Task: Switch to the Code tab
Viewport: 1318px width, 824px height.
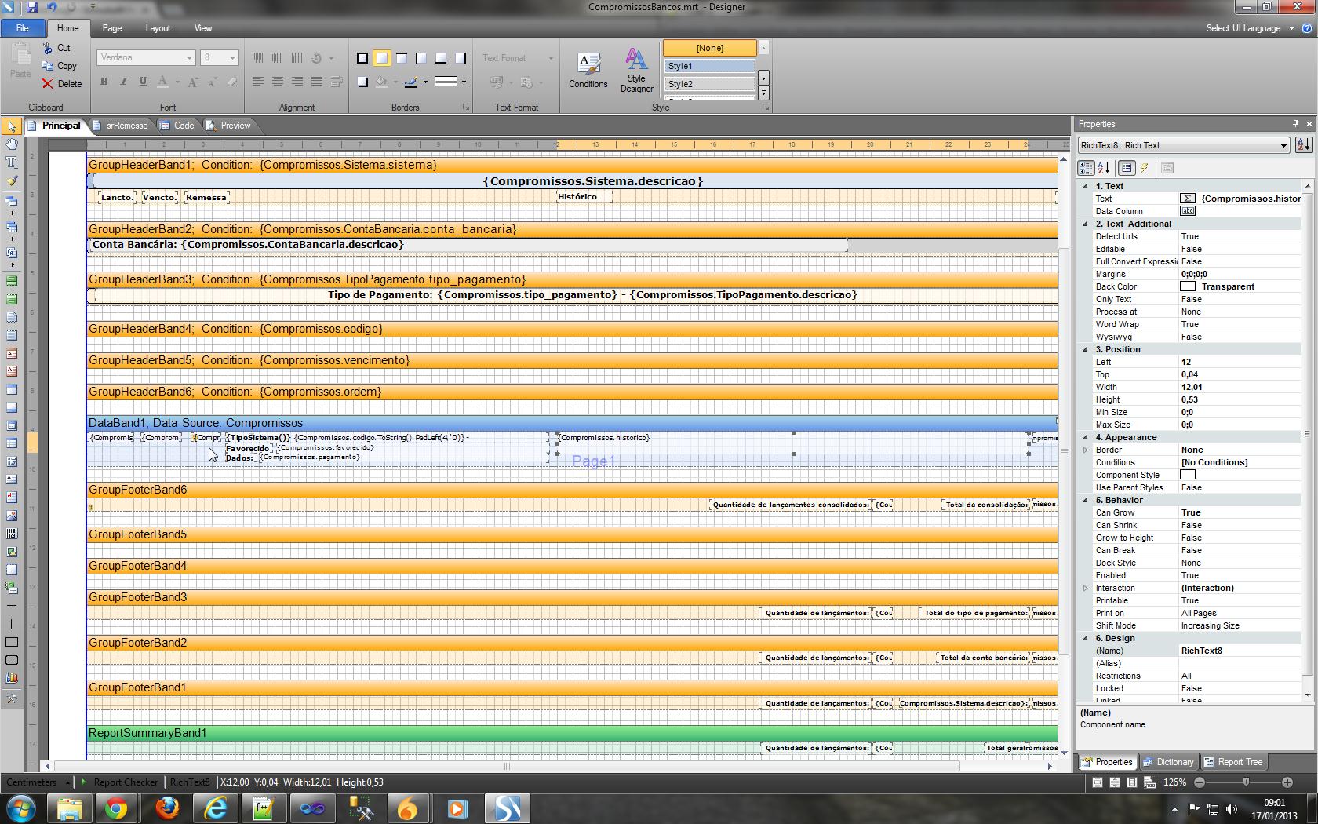Action: (177, 126)
